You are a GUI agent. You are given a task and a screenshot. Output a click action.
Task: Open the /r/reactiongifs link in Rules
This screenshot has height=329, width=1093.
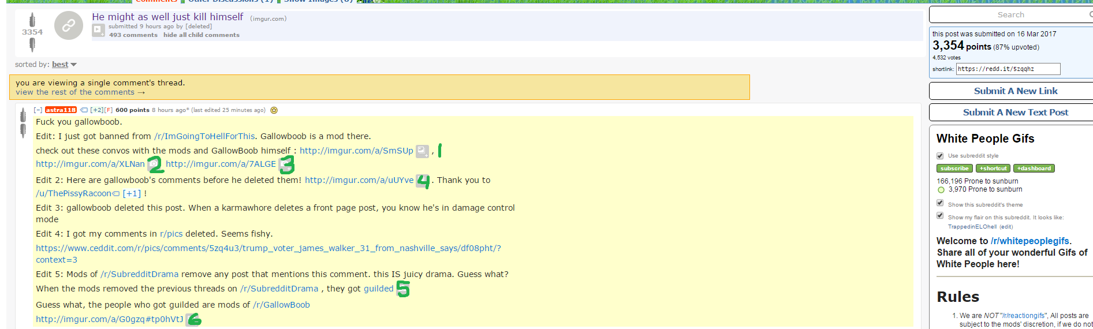(x=1023, y=316)
